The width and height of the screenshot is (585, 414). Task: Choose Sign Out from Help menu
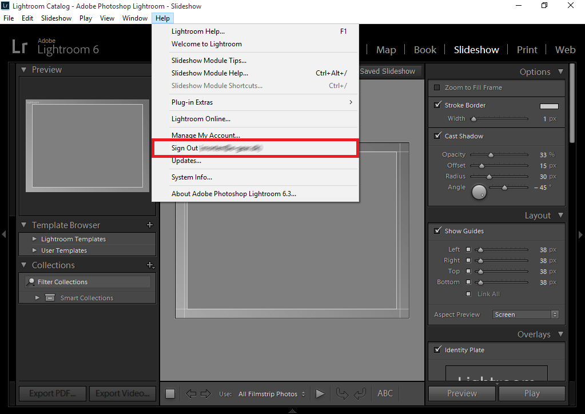point(255,148)
